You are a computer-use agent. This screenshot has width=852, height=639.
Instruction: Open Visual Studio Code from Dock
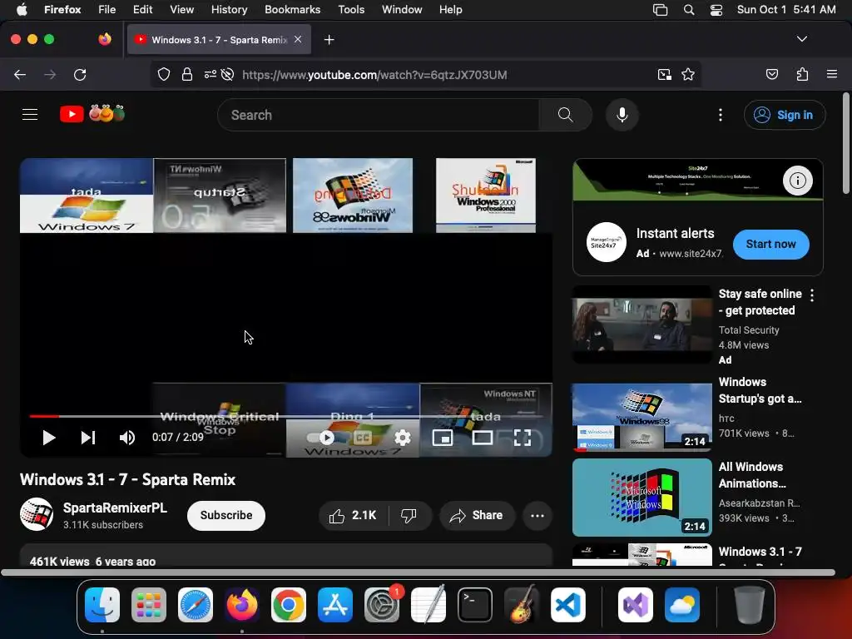click(567, 605)
